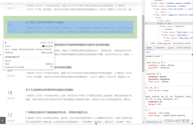Collapse the item_main div node

click(x=162, y=35)
